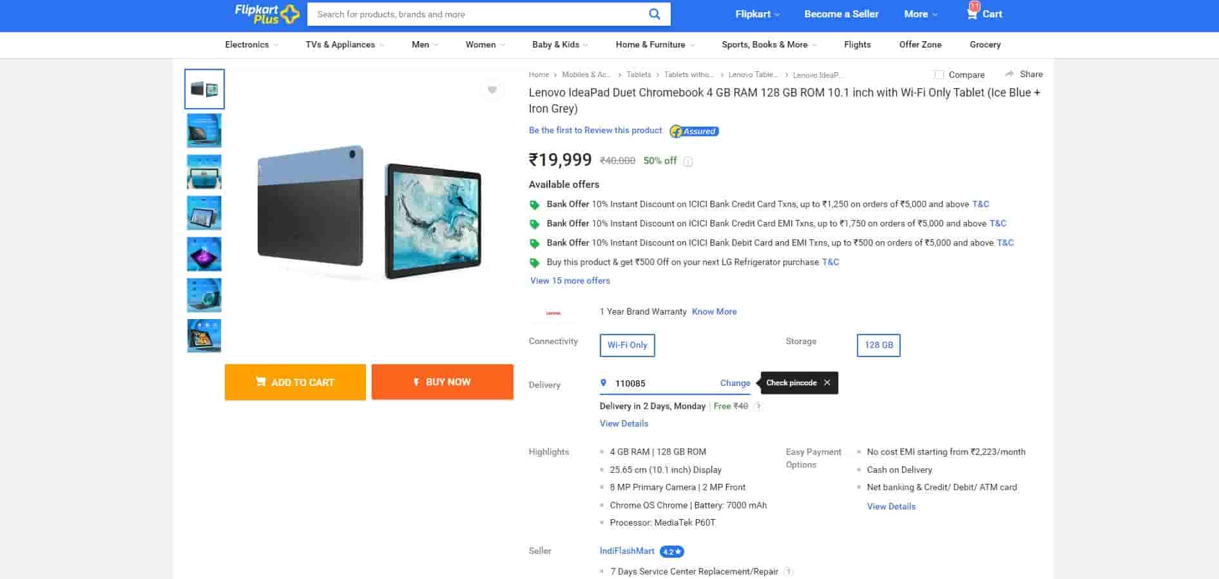Viewport: 1219px width, 579px height.
Task: Tick the Compare checkbox
Action: pyautogui.click(x=939, y=75)
